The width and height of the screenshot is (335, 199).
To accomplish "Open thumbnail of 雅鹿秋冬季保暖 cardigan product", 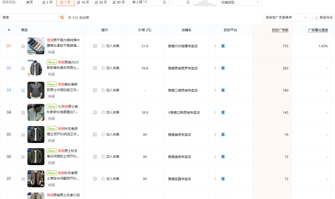I will click(x=36, y=134).
